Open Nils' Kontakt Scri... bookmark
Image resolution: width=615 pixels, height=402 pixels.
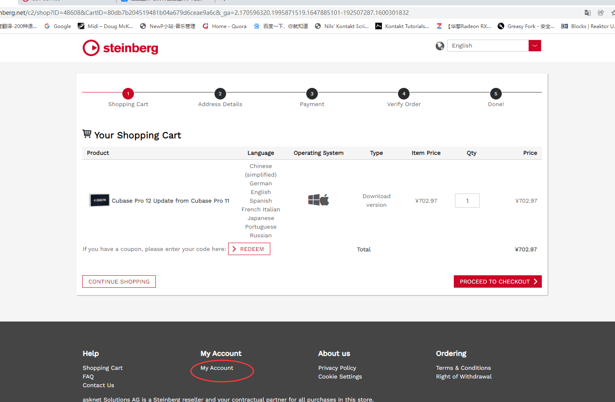pyautogui.click(x=342, y=26)
